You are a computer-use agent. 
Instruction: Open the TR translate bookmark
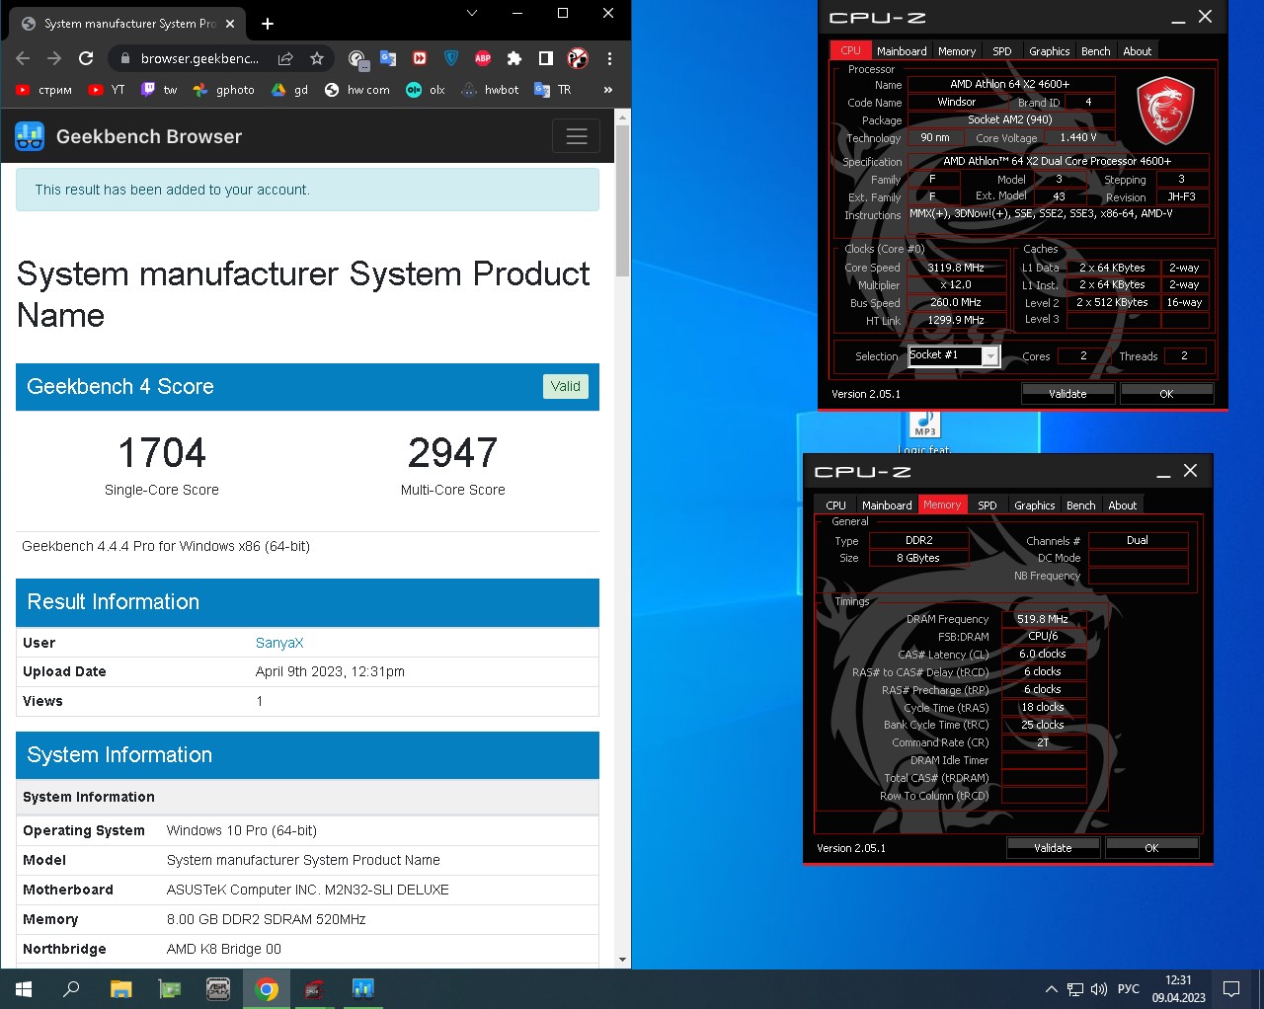coord(553,90)
